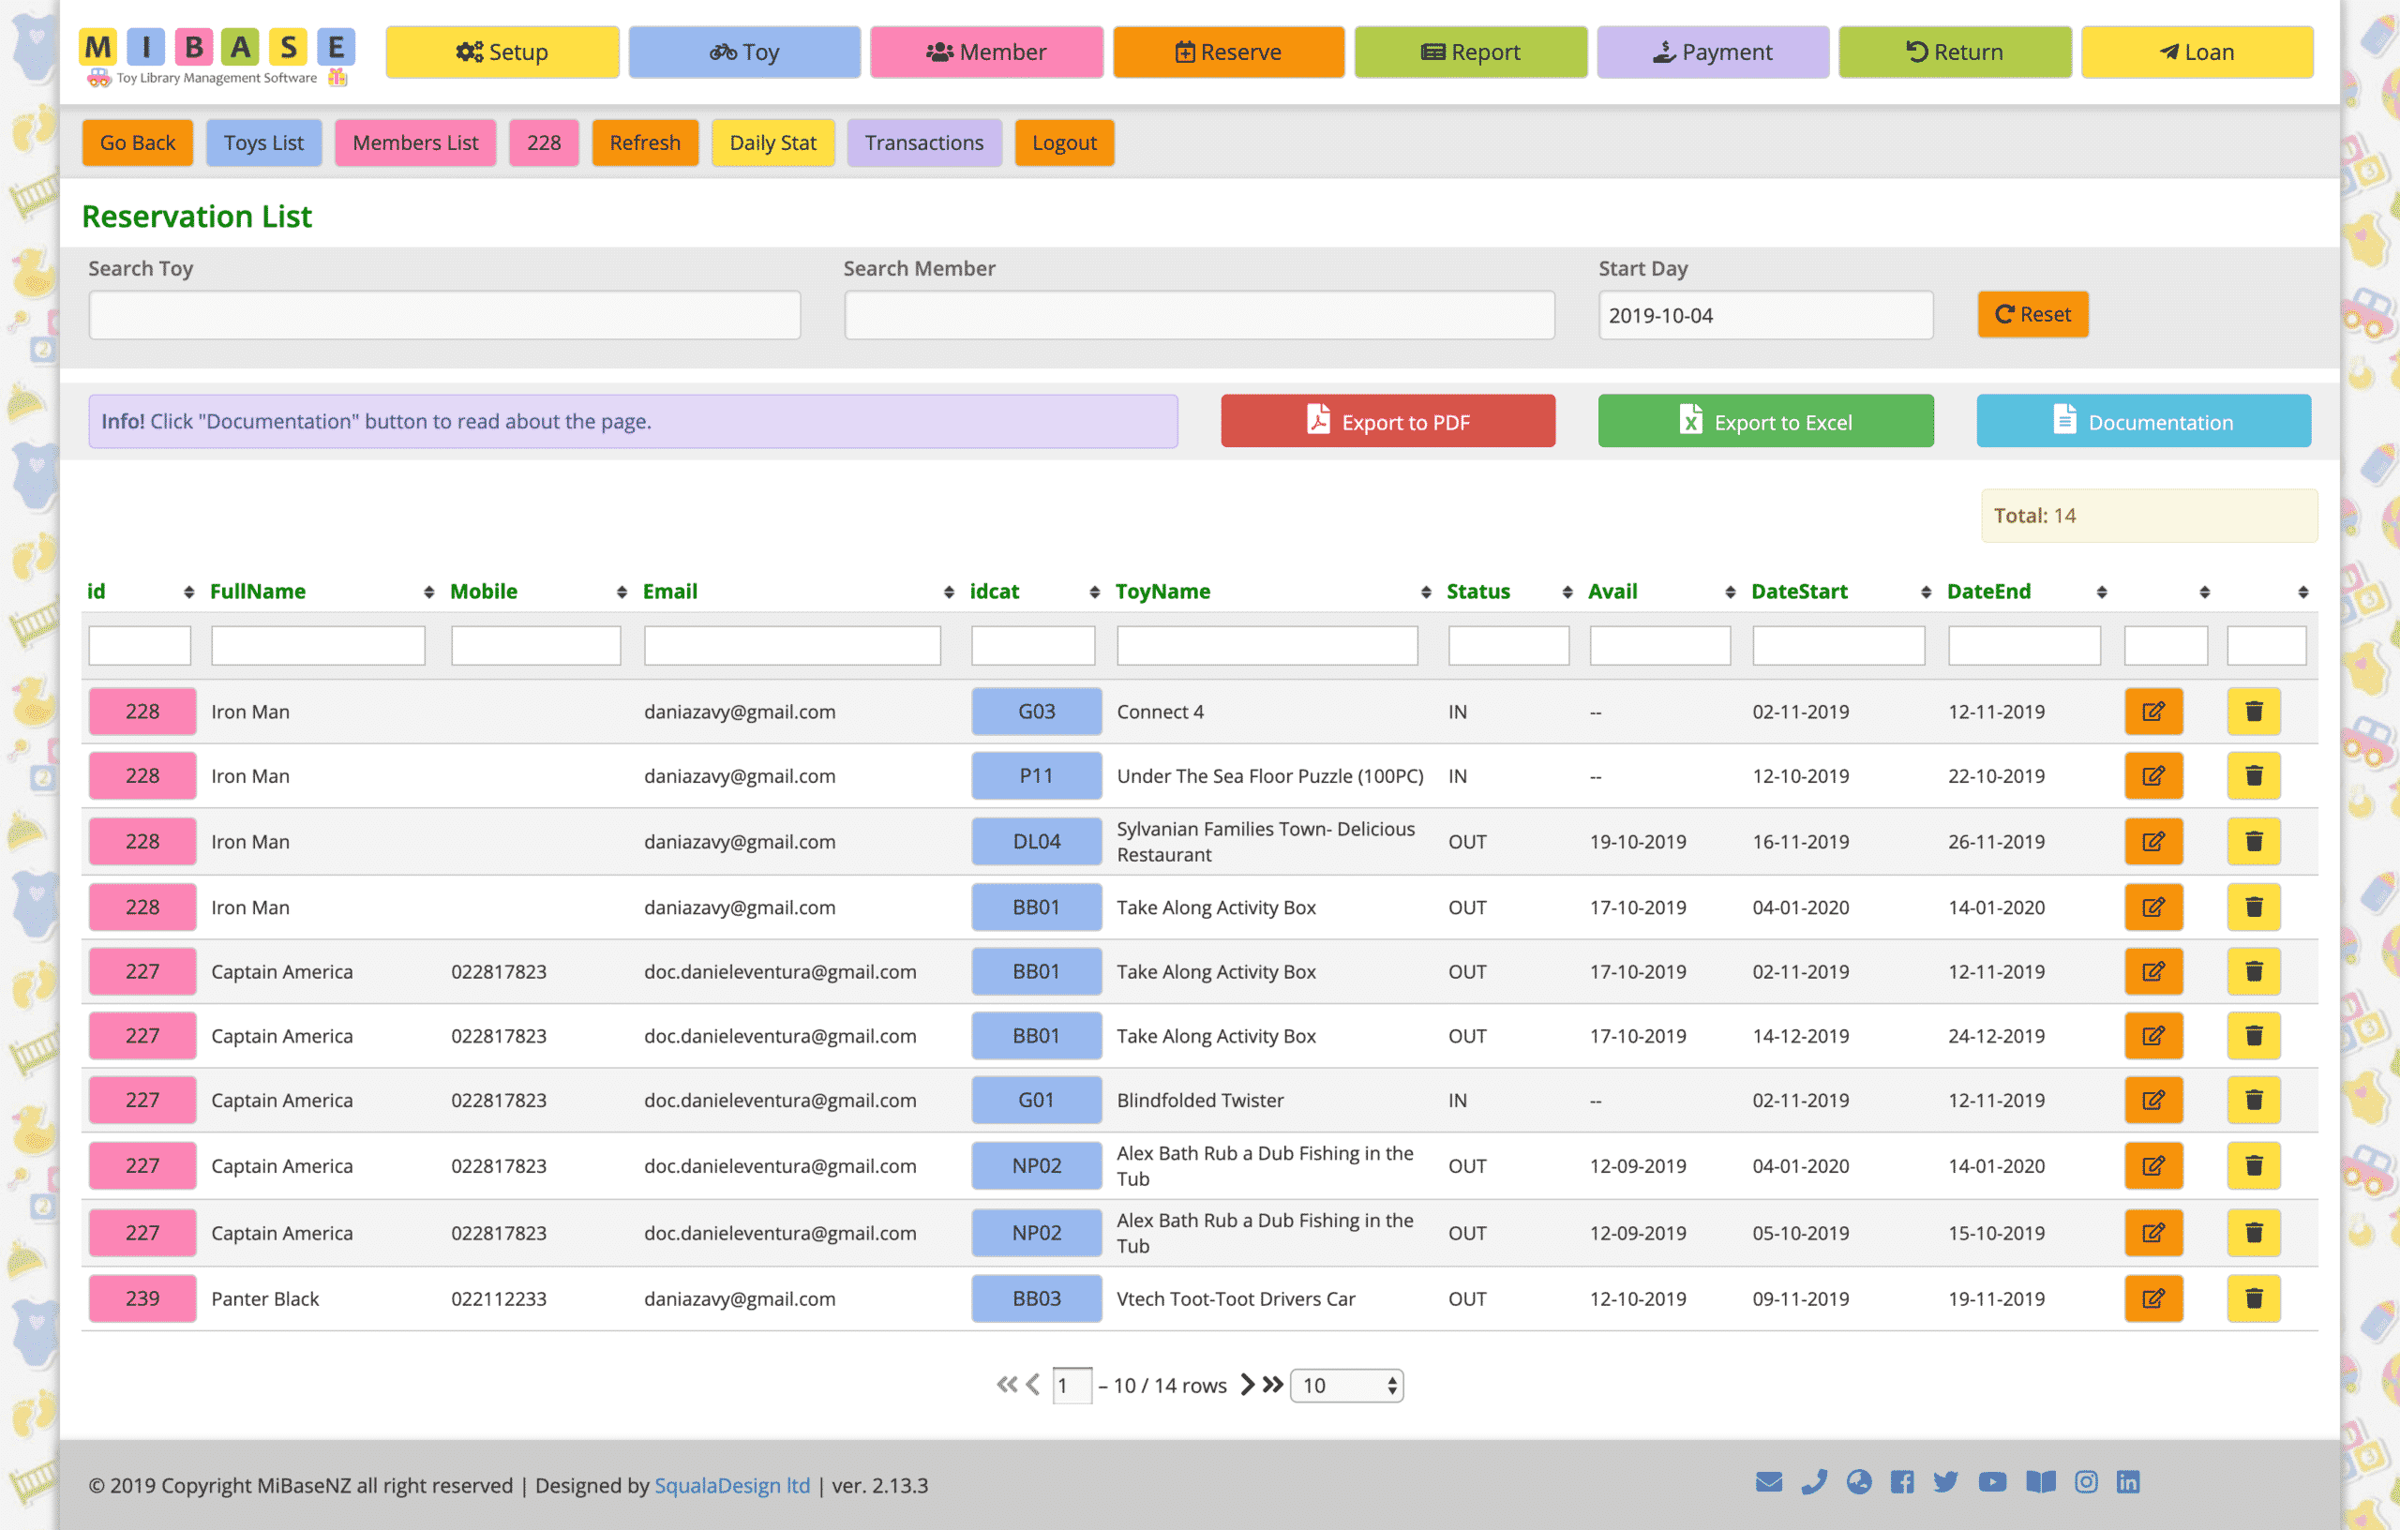
Task: Edit the Blindfolded Twister reservation
Action: (2152, 1101)
